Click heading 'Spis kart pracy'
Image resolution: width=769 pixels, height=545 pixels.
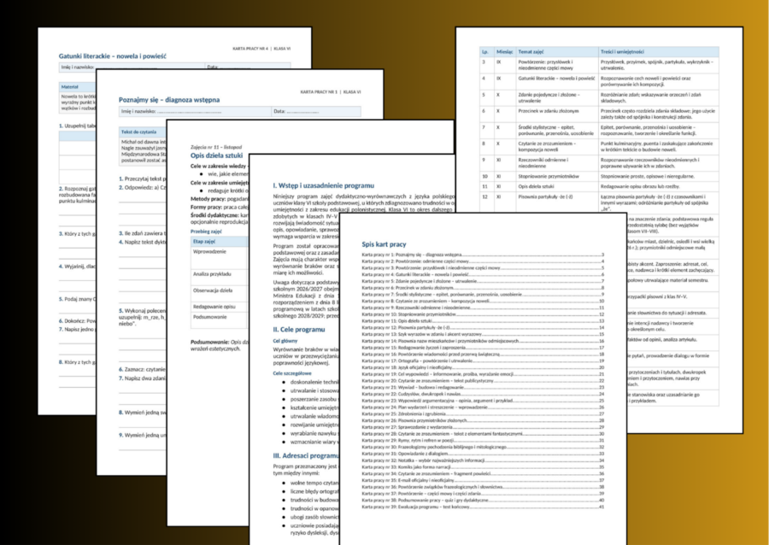[384, 244]
